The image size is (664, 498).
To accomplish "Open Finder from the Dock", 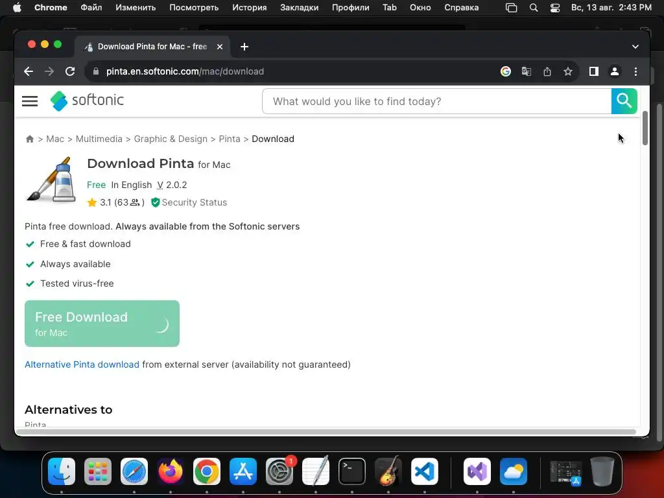I will click(62, 471).
